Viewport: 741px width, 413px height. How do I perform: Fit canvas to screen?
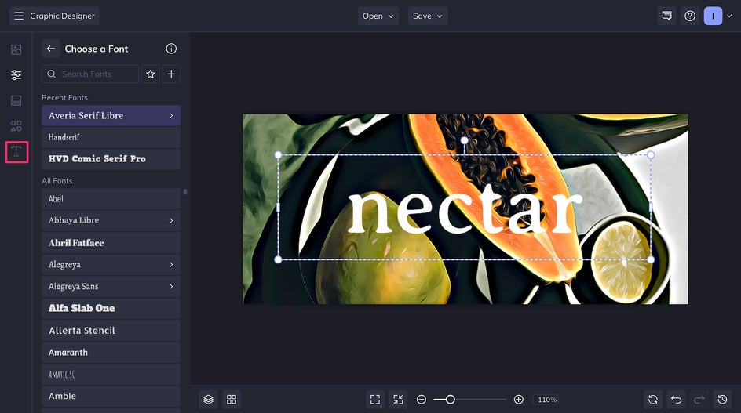(375, 400)
